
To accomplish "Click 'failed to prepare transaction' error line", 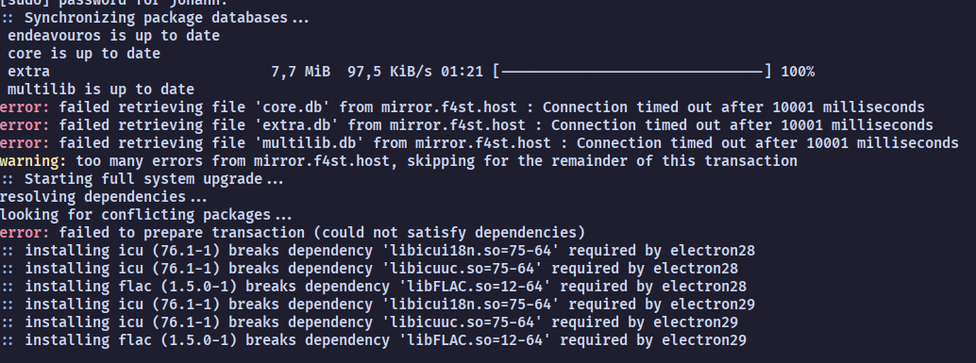I will pyautogui.click(x=293, y=233).
